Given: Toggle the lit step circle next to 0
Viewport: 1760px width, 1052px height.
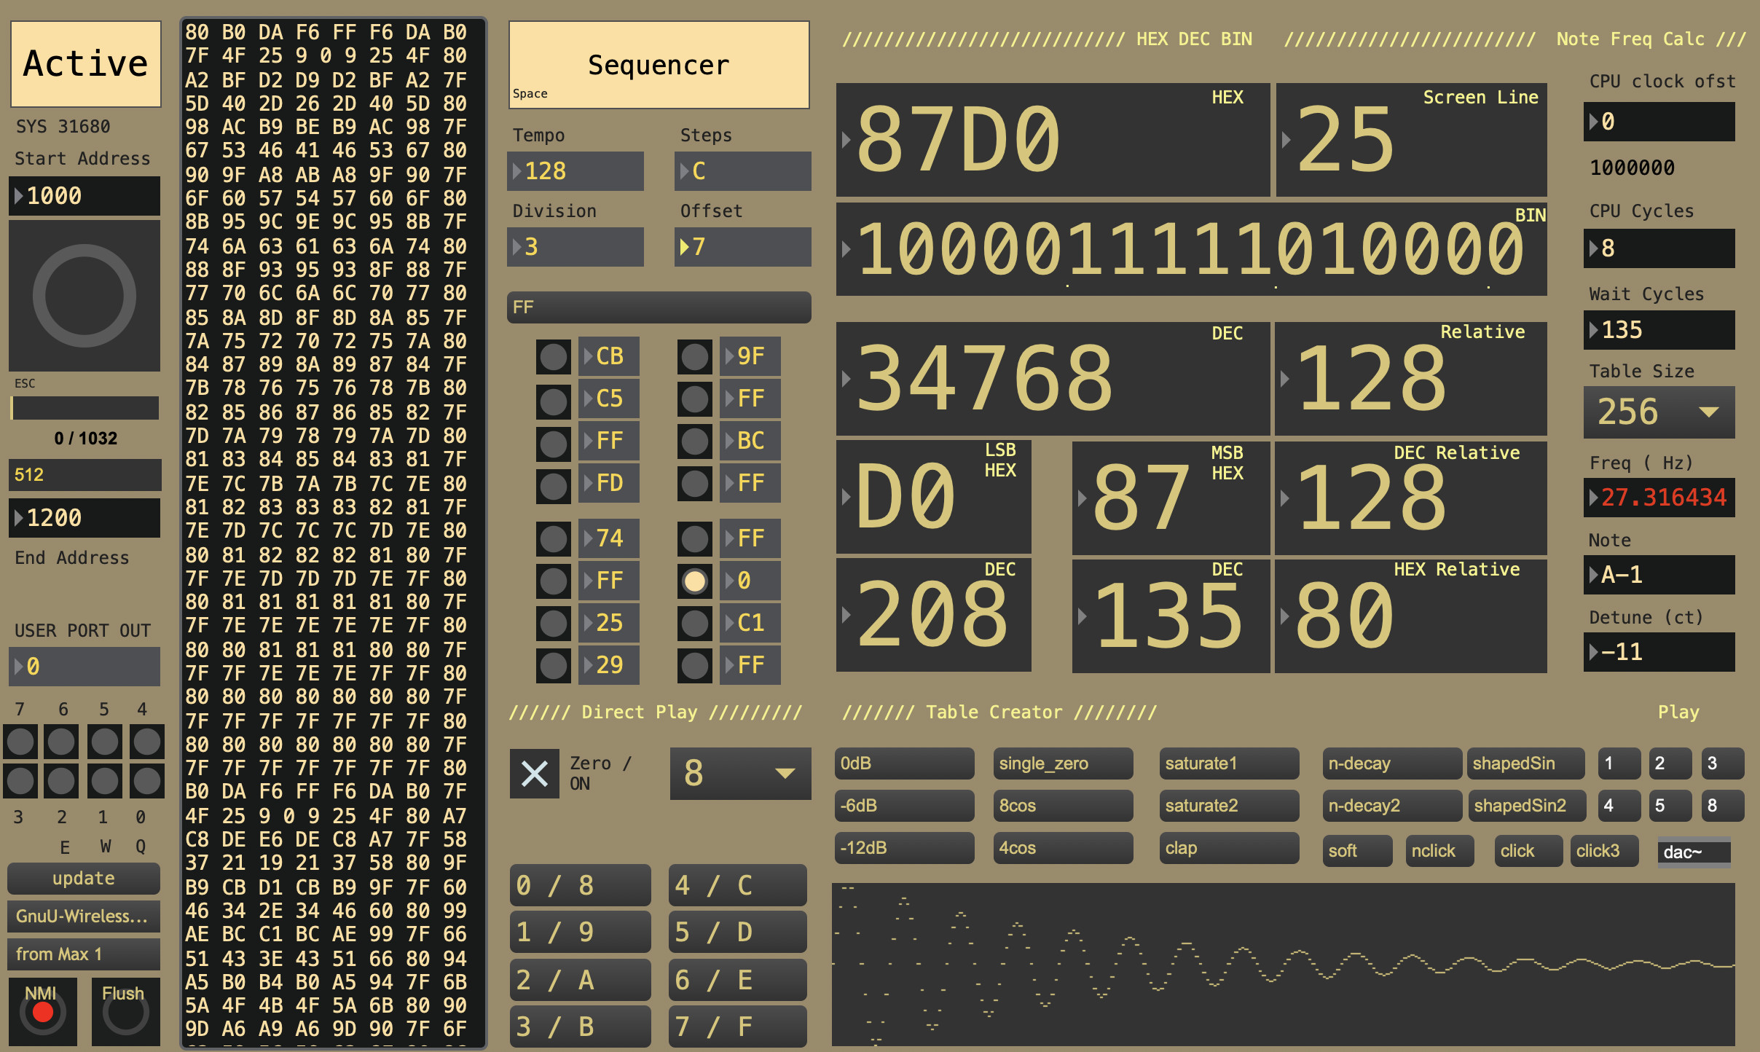Looking at the screenshot, I should point(694,581).
